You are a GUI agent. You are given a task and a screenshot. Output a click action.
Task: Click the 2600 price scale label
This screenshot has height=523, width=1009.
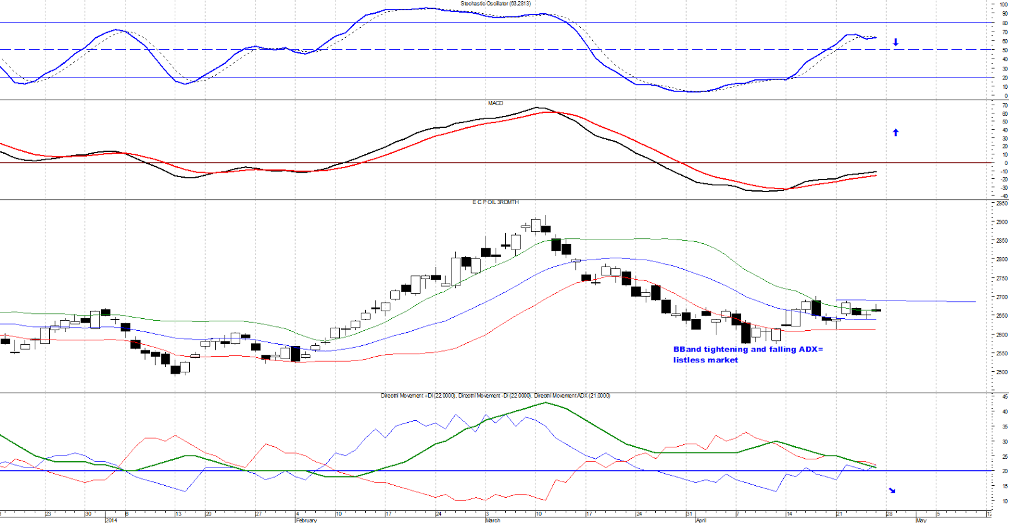point(1001,335)
